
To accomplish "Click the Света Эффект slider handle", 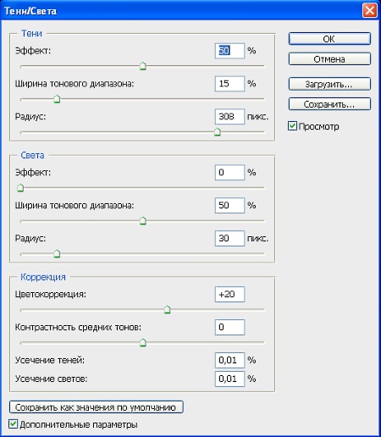I will 20,188.
